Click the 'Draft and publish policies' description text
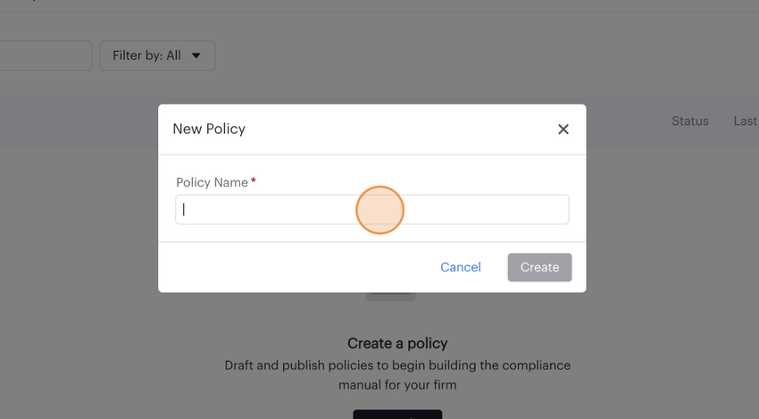This screenshot has height=419, width=759. tap(397, 365)
